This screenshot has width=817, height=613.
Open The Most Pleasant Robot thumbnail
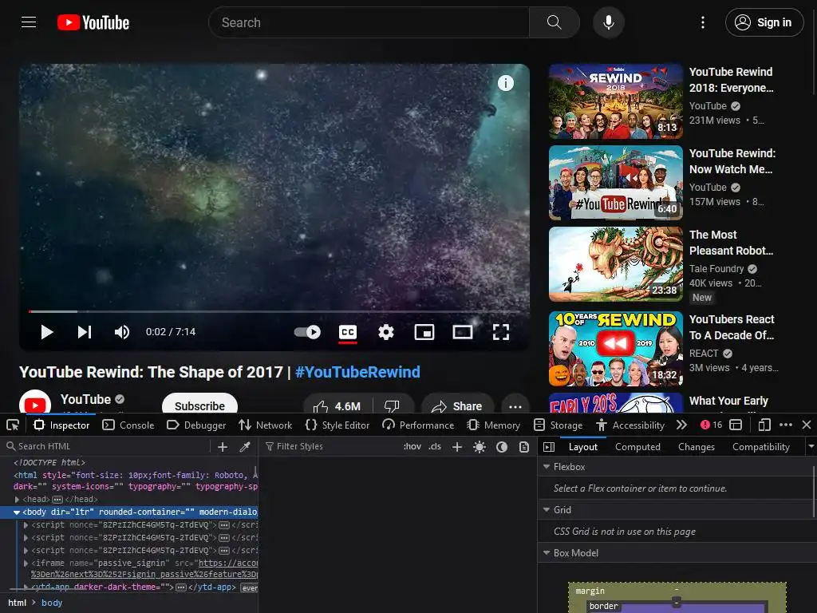point(615,263)
